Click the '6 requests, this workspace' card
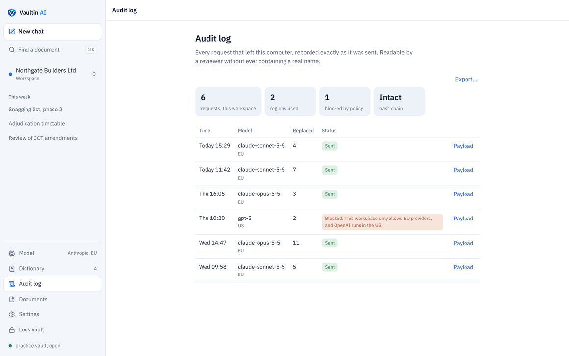The image size is (569, 356). [x=228, y=102]
